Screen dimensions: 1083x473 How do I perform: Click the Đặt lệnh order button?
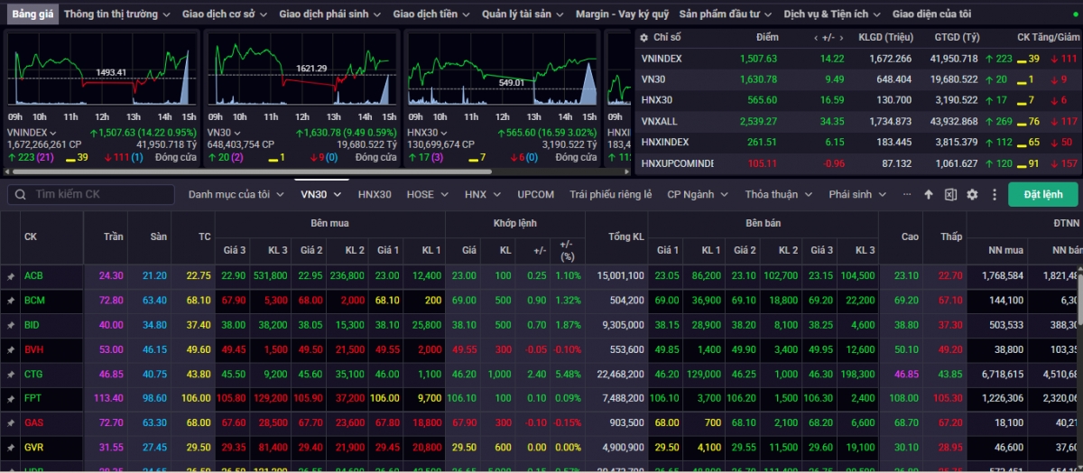[x=1042, y=194]
